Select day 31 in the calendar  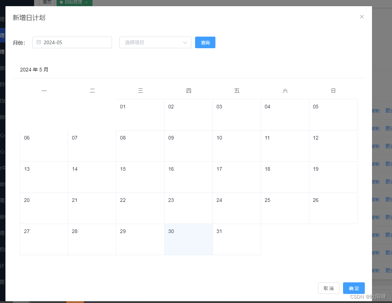(x=236, y=239)
